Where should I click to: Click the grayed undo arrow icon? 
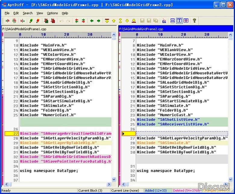coord(61,21)
